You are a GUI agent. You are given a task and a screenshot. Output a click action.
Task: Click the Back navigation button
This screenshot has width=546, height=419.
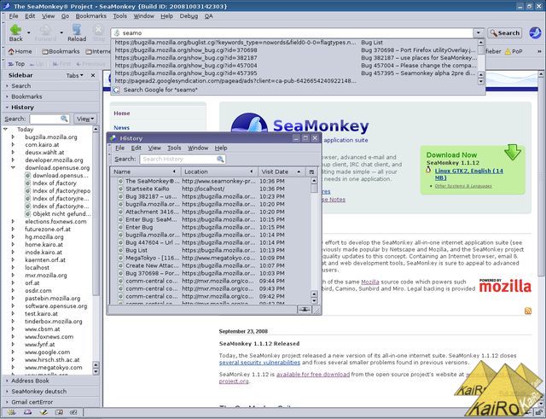click(x=15, y=32)
